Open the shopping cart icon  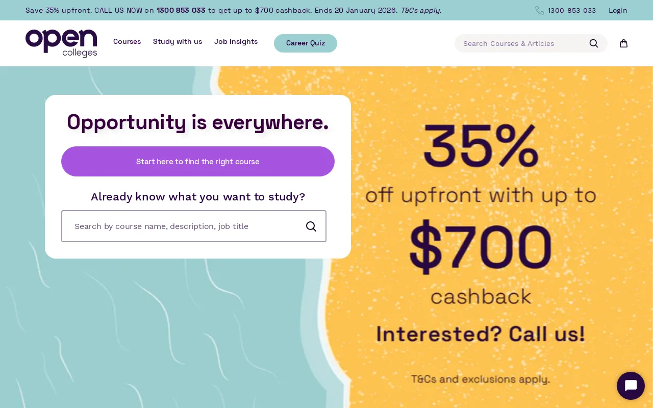tap(623, 43)
